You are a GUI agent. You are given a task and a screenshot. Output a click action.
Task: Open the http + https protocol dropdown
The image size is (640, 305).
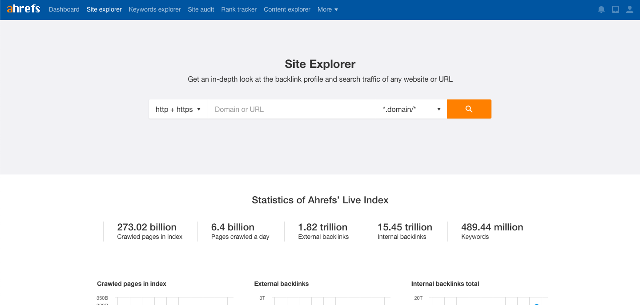(178, 109)
